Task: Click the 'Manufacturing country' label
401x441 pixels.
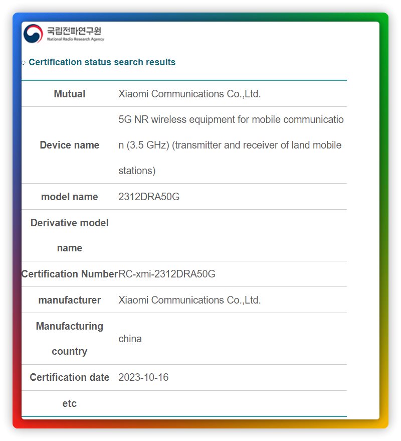Action: click(69, 339)
